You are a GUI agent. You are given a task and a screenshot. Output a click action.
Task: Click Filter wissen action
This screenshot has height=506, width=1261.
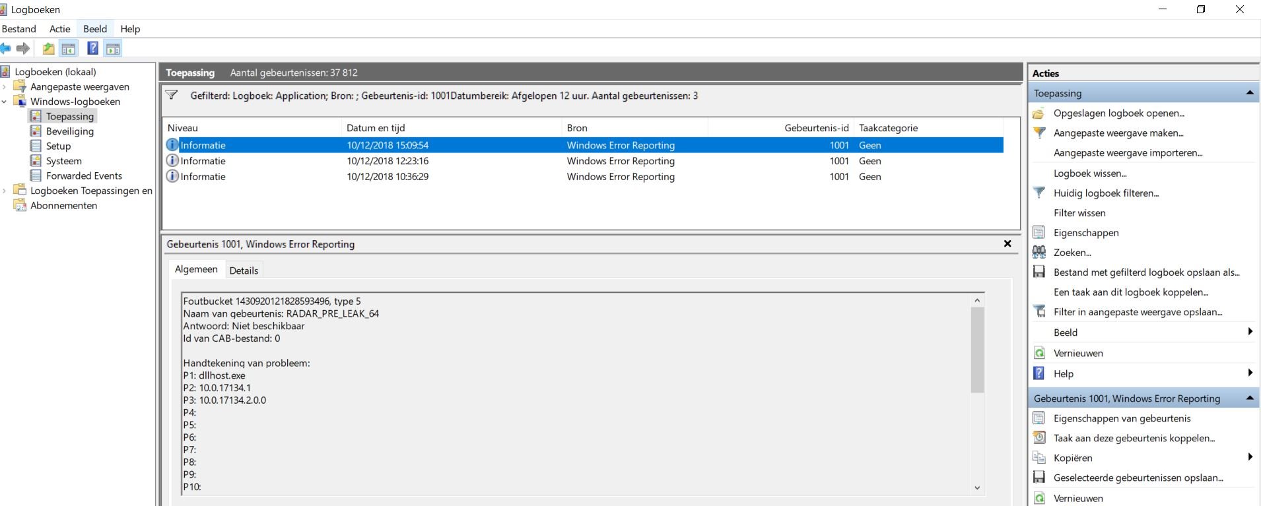coord(1079,213)
